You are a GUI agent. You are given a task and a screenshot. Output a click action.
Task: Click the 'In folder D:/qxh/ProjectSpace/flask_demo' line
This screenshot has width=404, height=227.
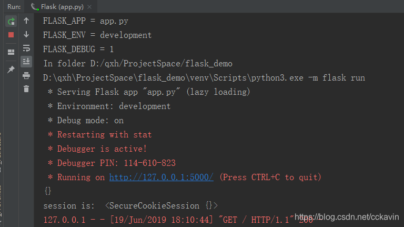pyautogui.click(x=138, y=63)
